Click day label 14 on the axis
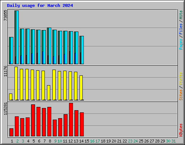Viewport: 185px width, 145px height. click(81, 141)
